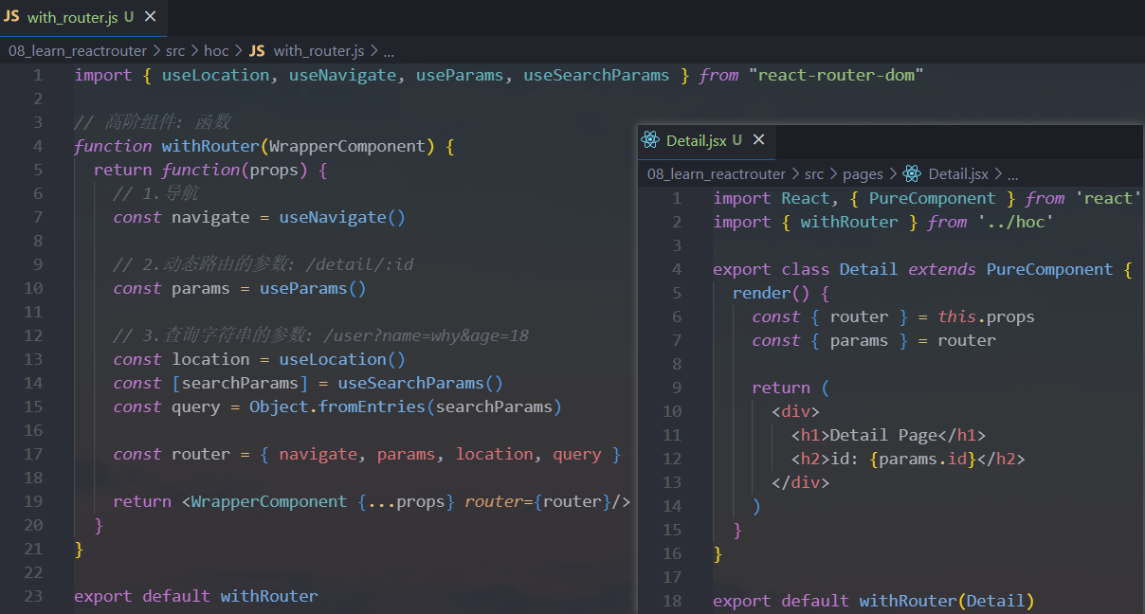Open breadcrumb ellipsis in Detail.jsx editor

pyautogui.click(x=1012, y=174)
